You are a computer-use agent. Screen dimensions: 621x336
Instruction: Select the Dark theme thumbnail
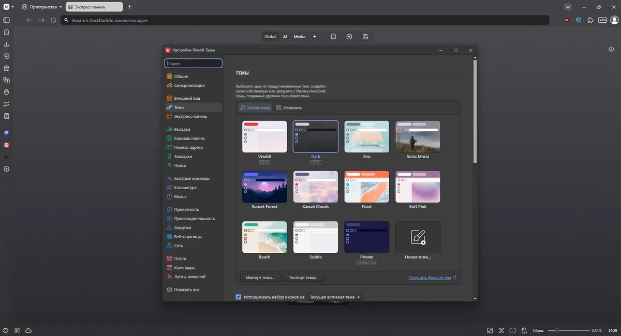(316, 136)
